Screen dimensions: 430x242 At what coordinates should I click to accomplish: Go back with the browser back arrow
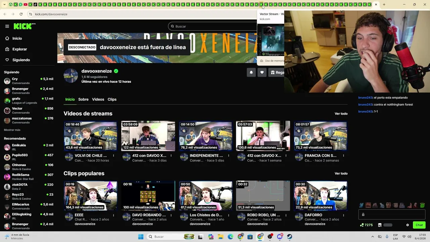point(5,14)
